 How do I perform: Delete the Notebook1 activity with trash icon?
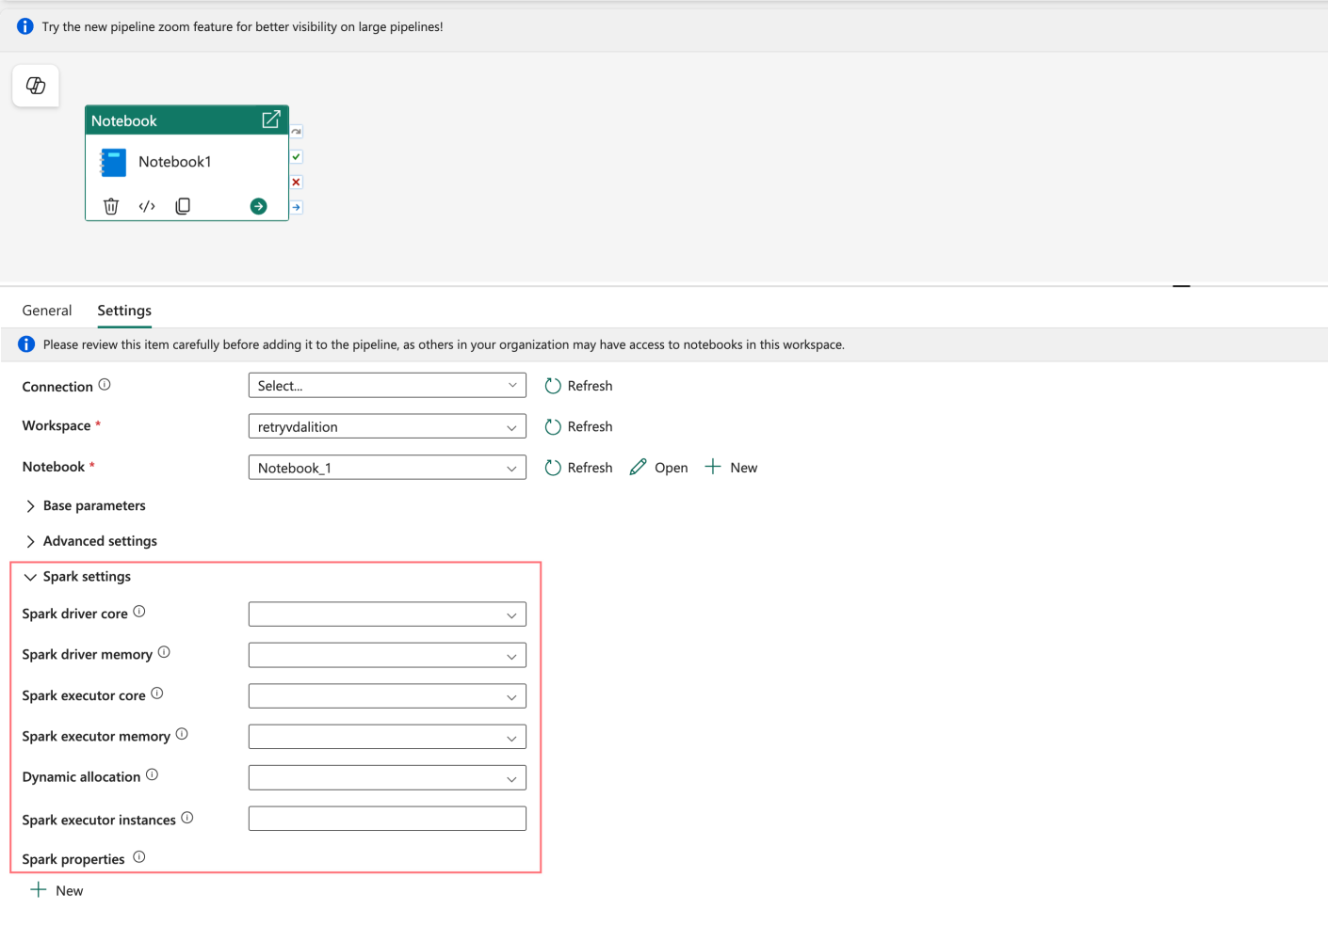click(x=111, y=206)
